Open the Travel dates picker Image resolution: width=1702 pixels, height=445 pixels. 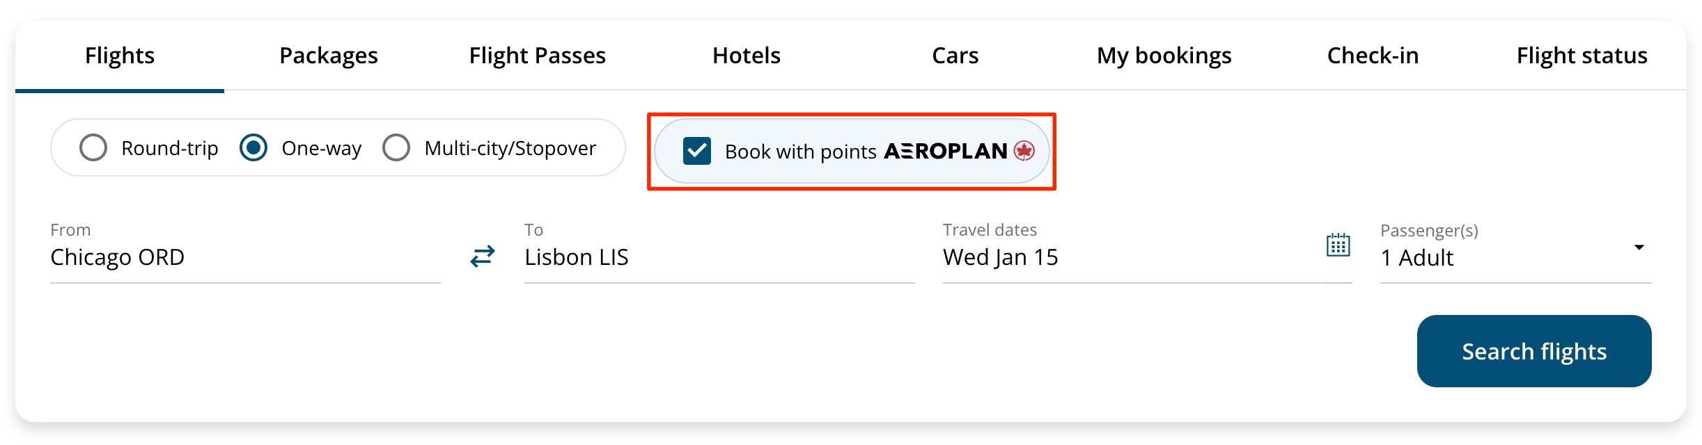tap(1001, 257)
